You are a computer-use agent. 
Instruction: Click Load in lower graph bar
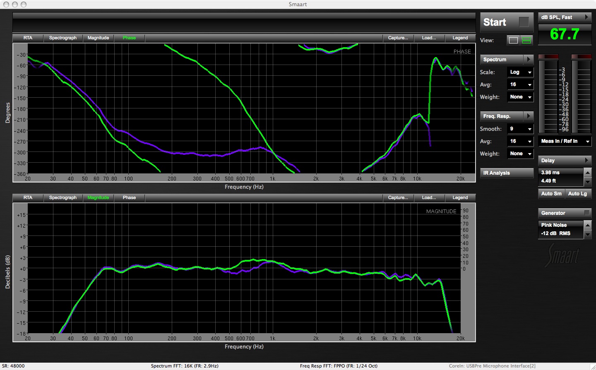tap(429, 197)
